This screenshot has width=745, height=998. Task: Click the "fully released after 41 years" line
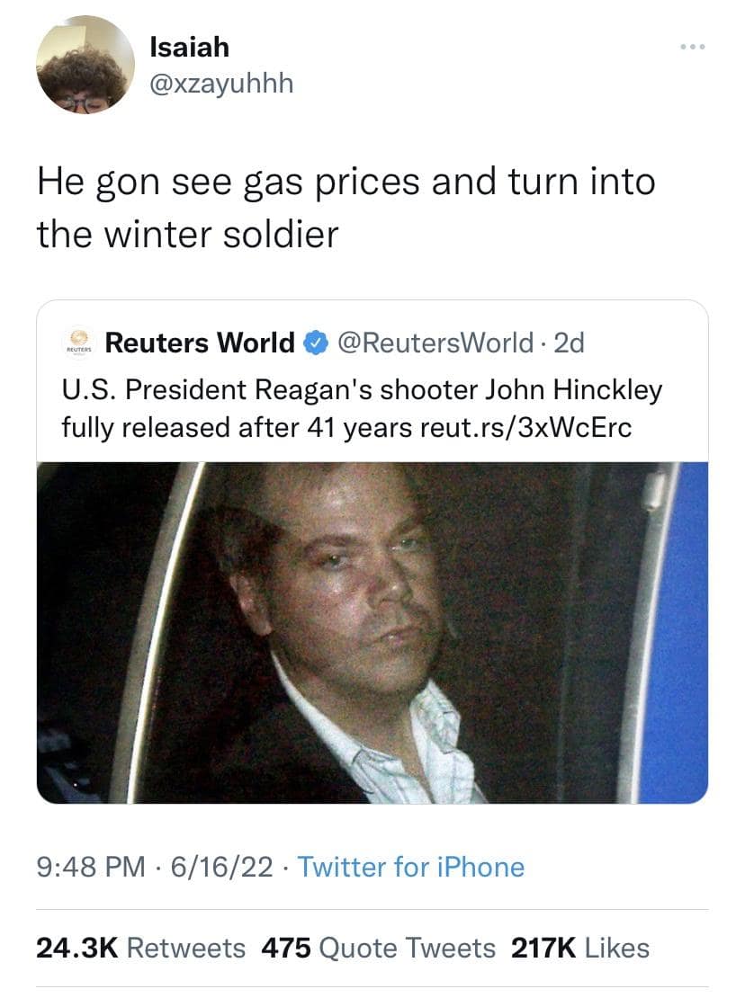pos(238,426)
